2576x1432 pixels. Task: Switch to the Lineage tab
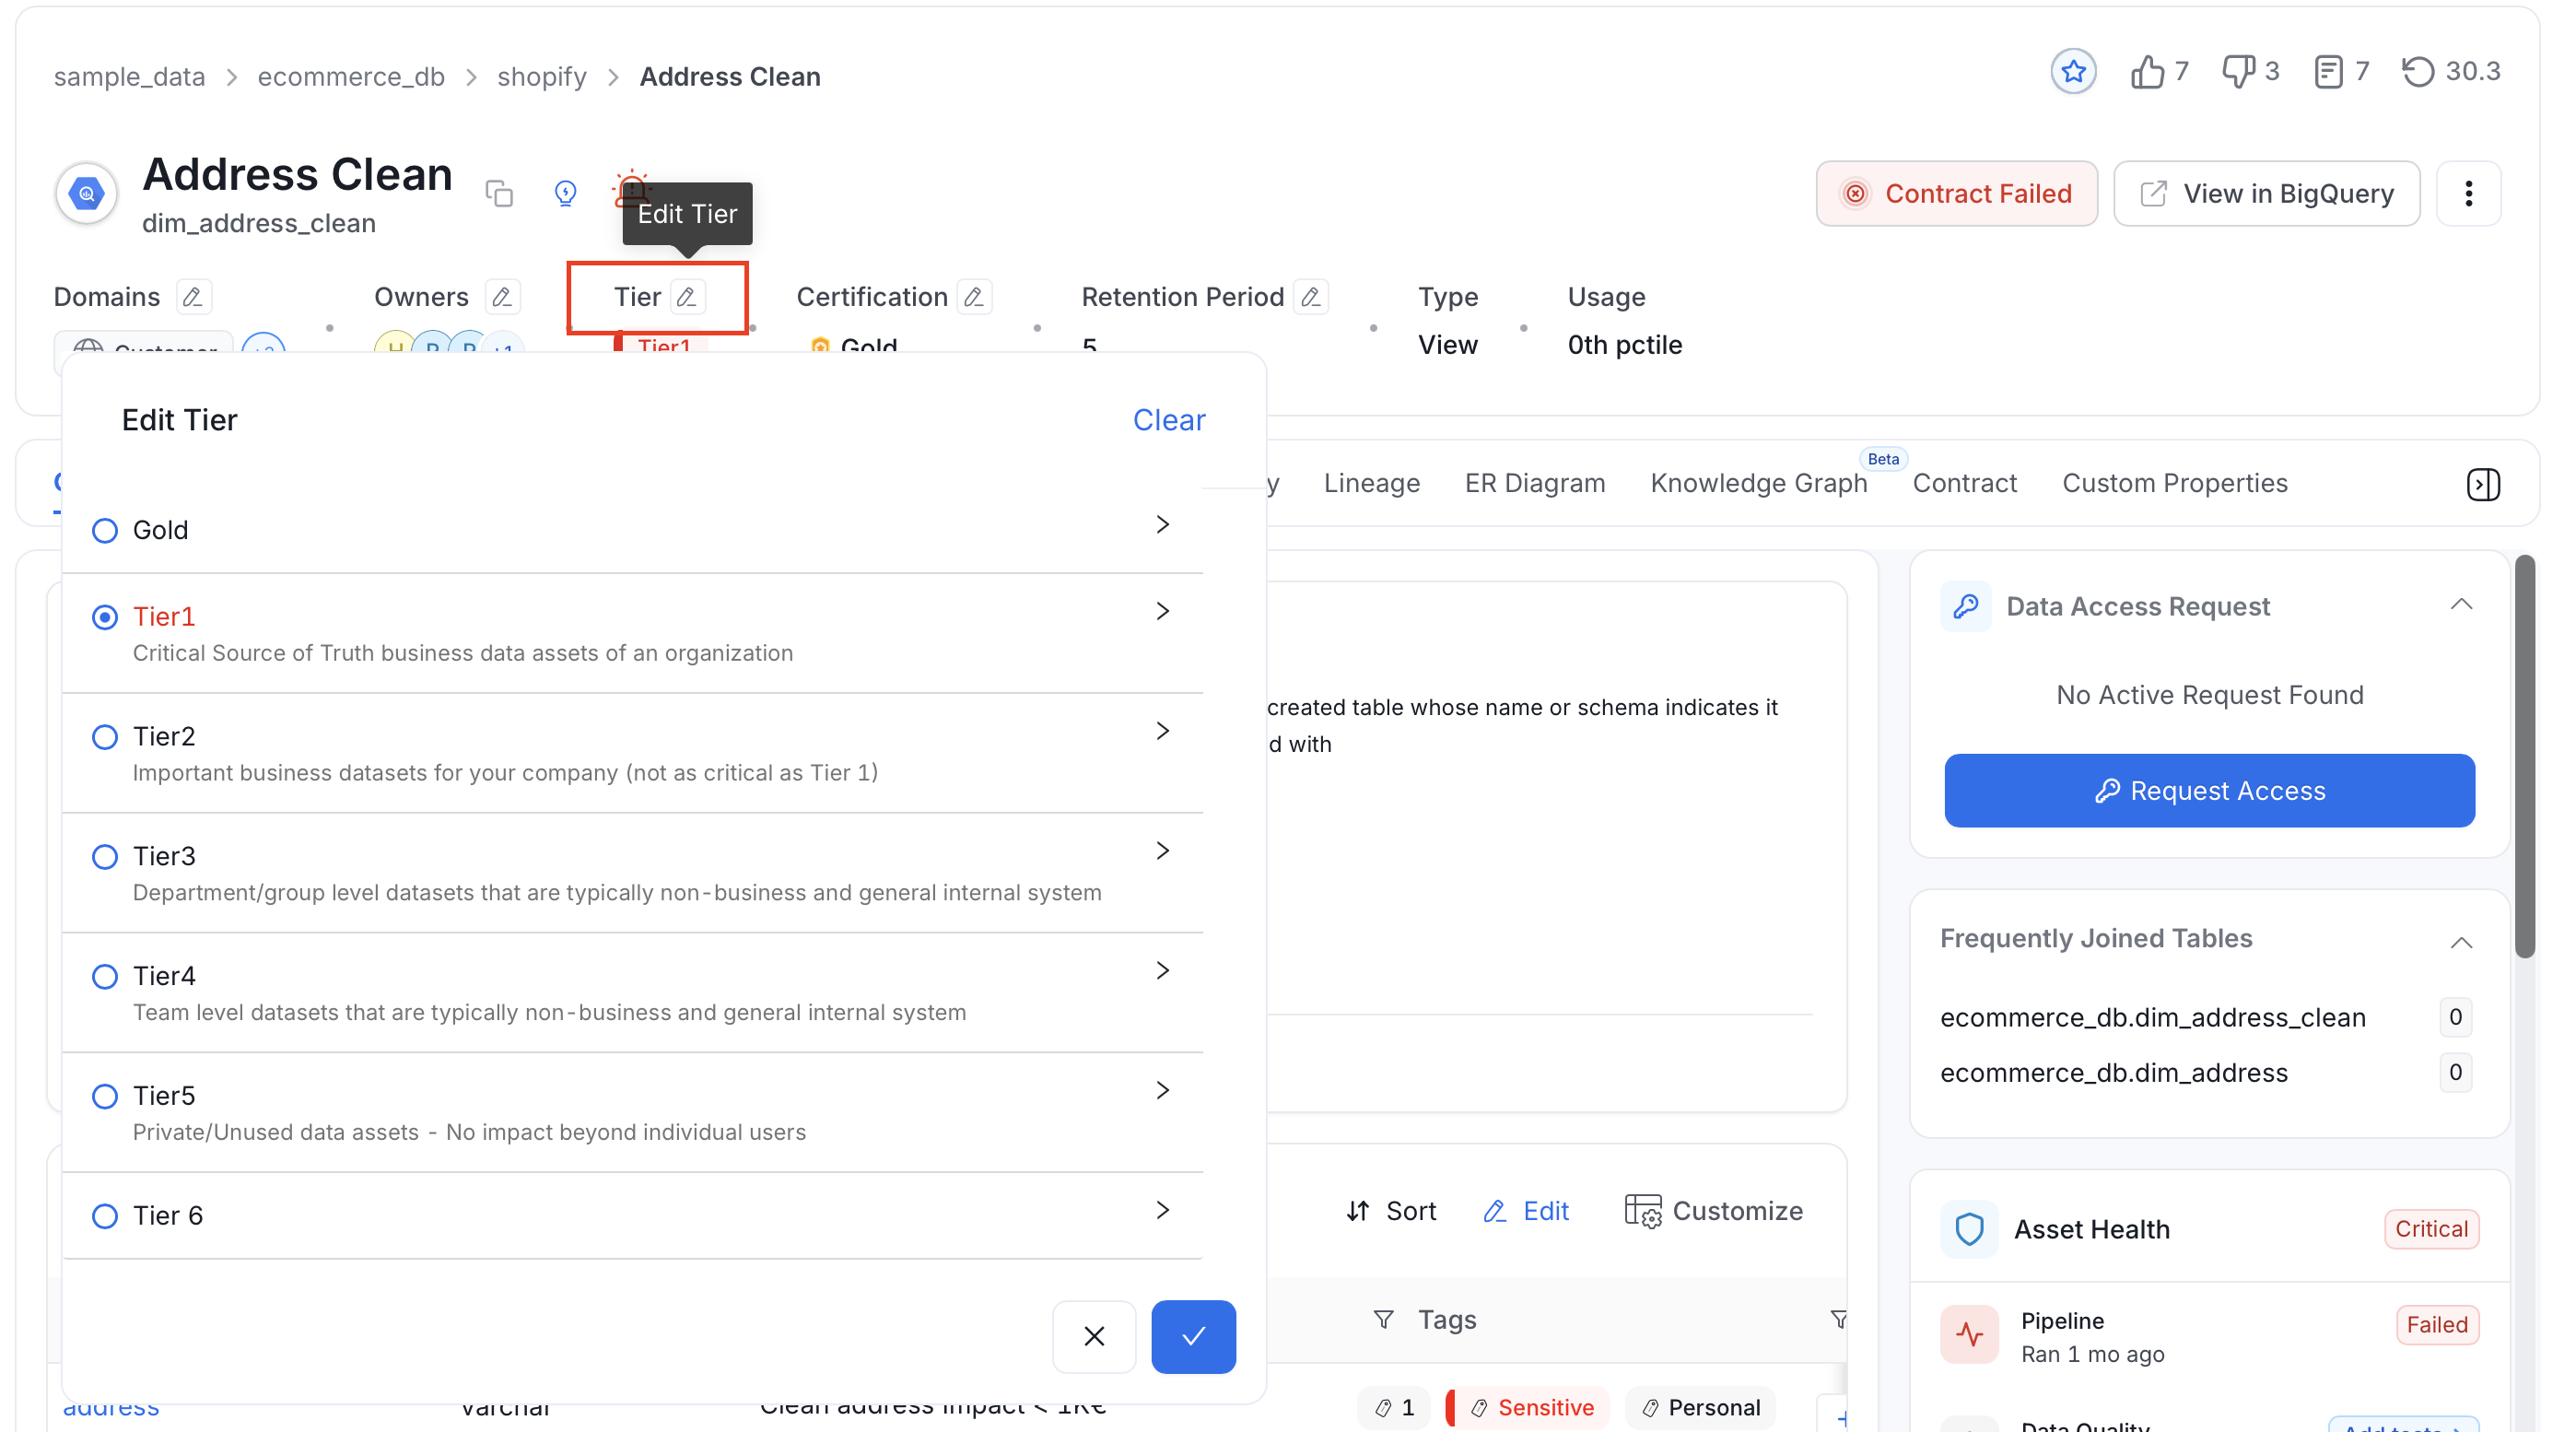pos(1371,484)
